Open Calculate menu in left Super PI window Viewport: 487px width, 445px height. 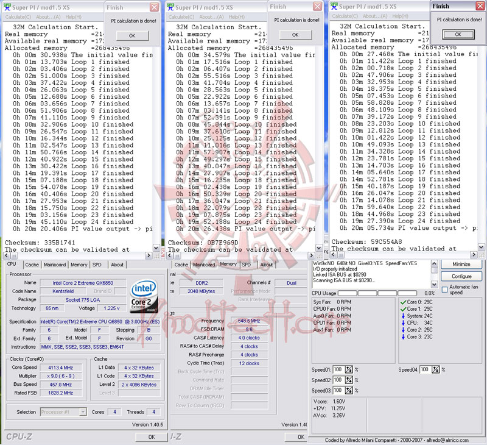pyautogui.click(x=18, y=17)
